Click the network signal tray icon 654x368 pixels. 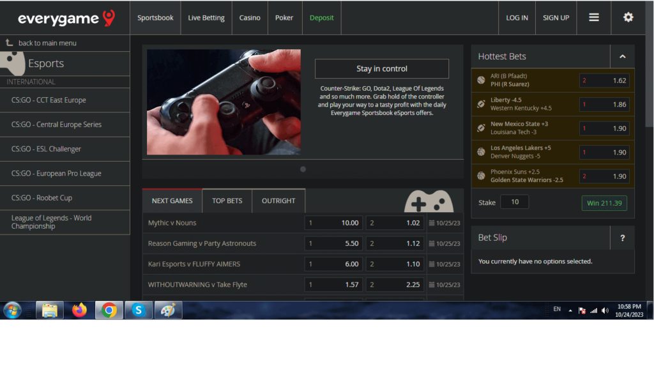coord(593,310)
